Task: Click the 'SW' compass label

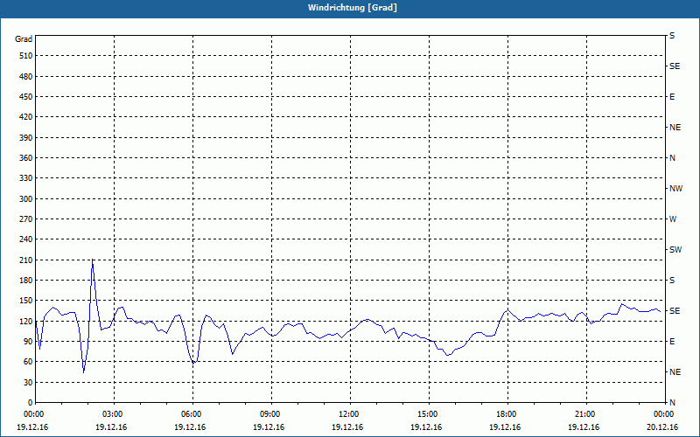Action: point(675,250)
